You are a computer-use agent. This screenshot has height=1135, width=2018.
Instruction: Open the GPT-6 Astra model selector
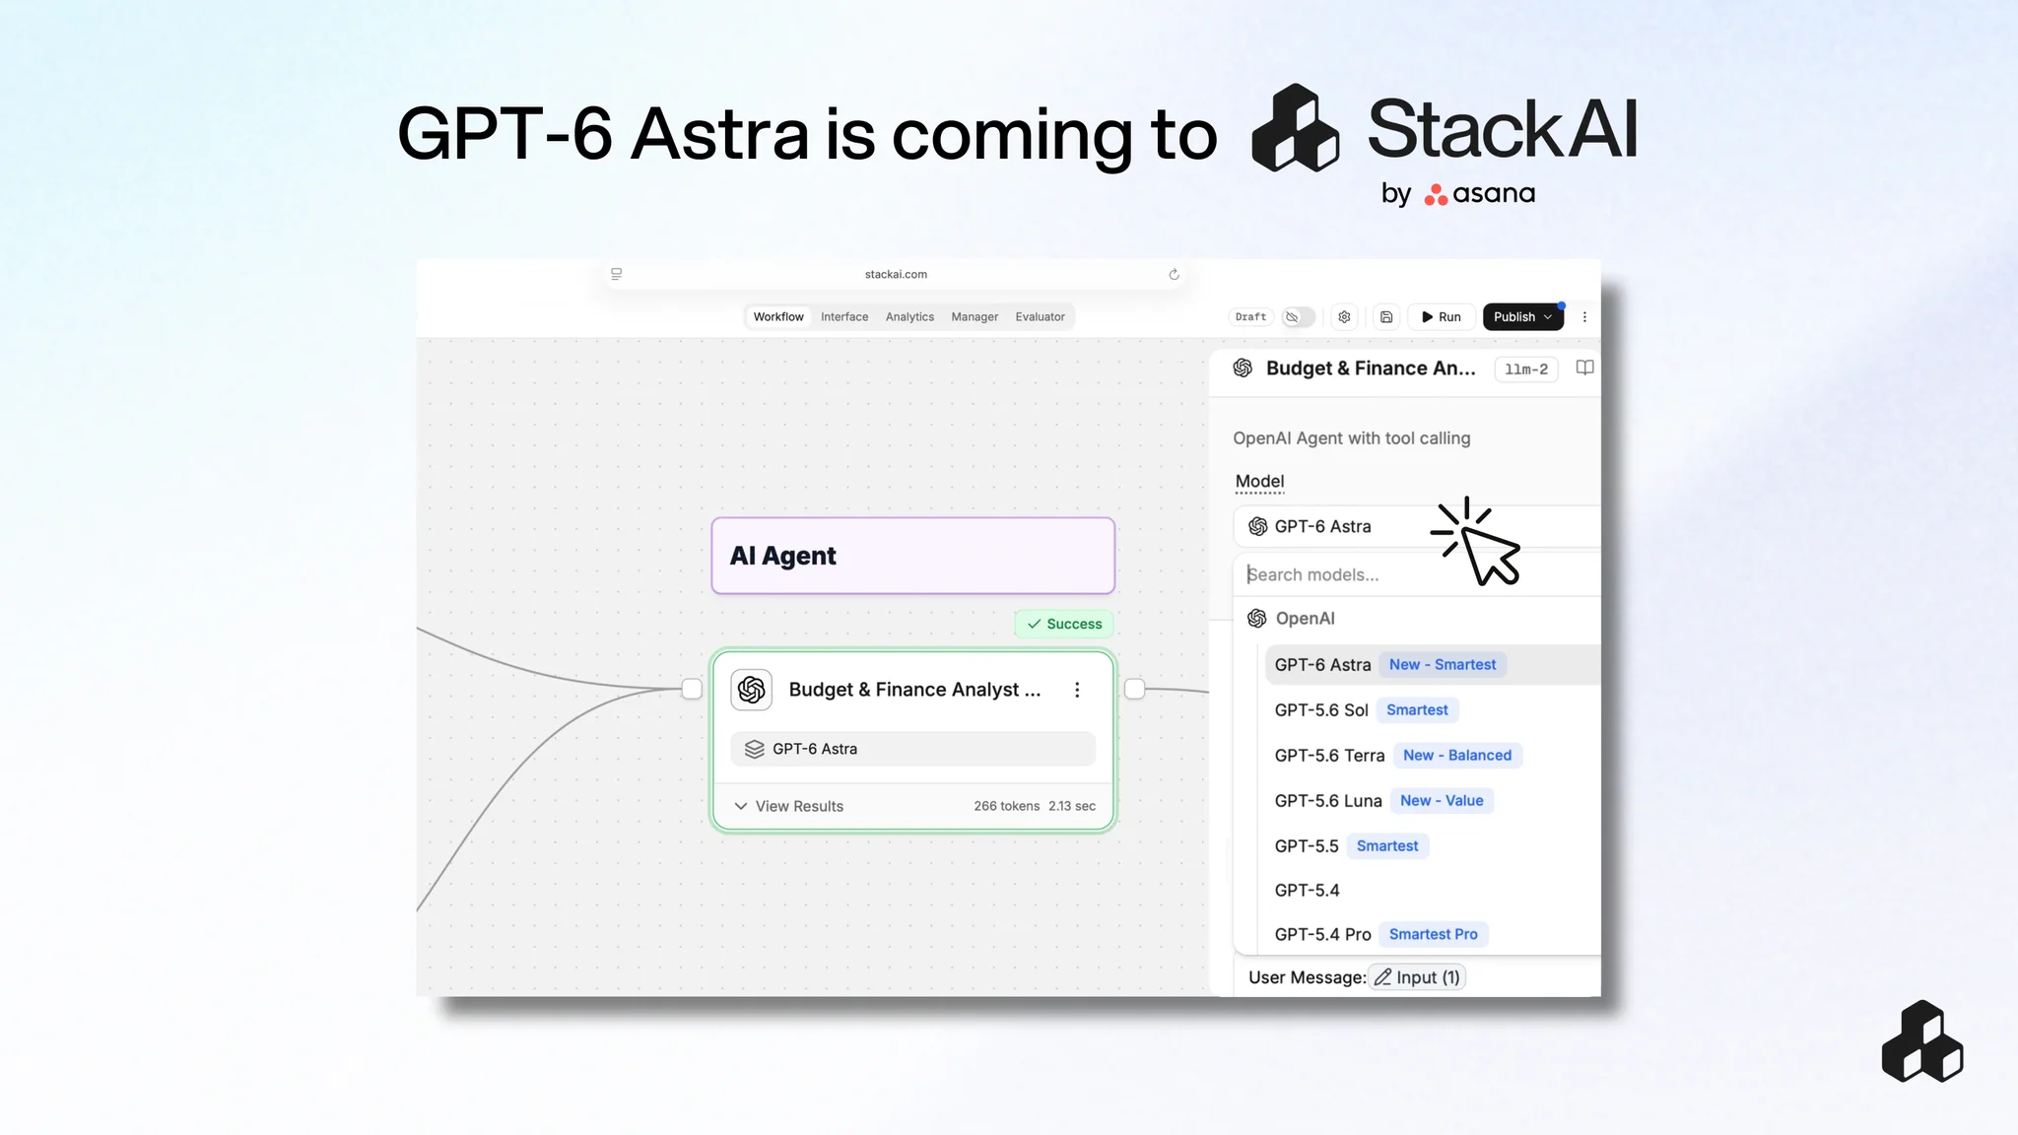[1417, 526]
